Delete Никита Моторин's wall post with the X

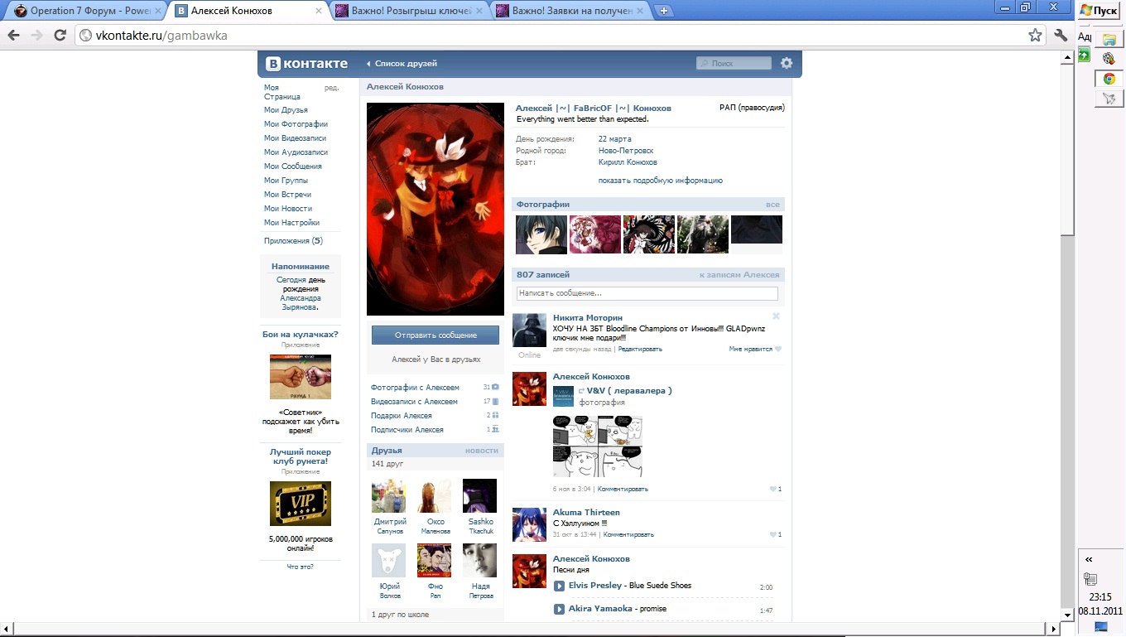point(776,316)
